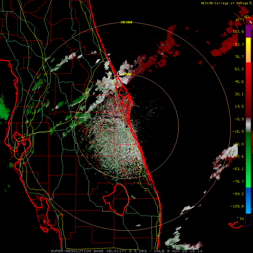253x253 pixels.
Task: Select the -0.9 legend value
Action: 239,119
